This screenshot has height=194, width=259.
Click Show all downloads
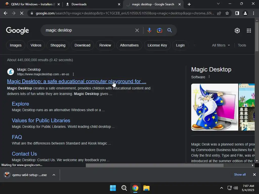click(240, 175)
